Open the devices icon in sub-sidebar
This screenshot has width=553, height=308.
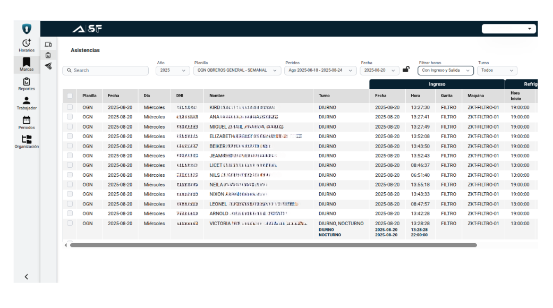point(48,45)
